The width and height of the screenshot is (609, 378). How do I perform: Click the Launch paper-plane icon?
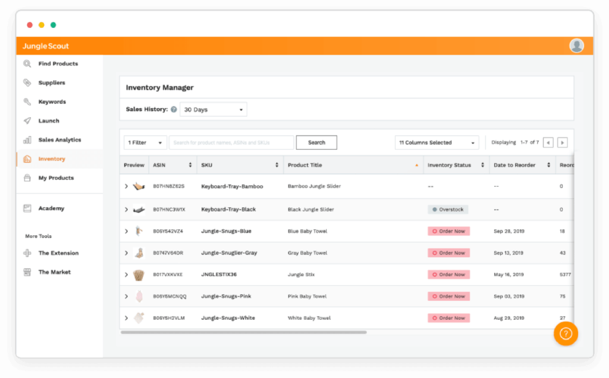(27, 121)
